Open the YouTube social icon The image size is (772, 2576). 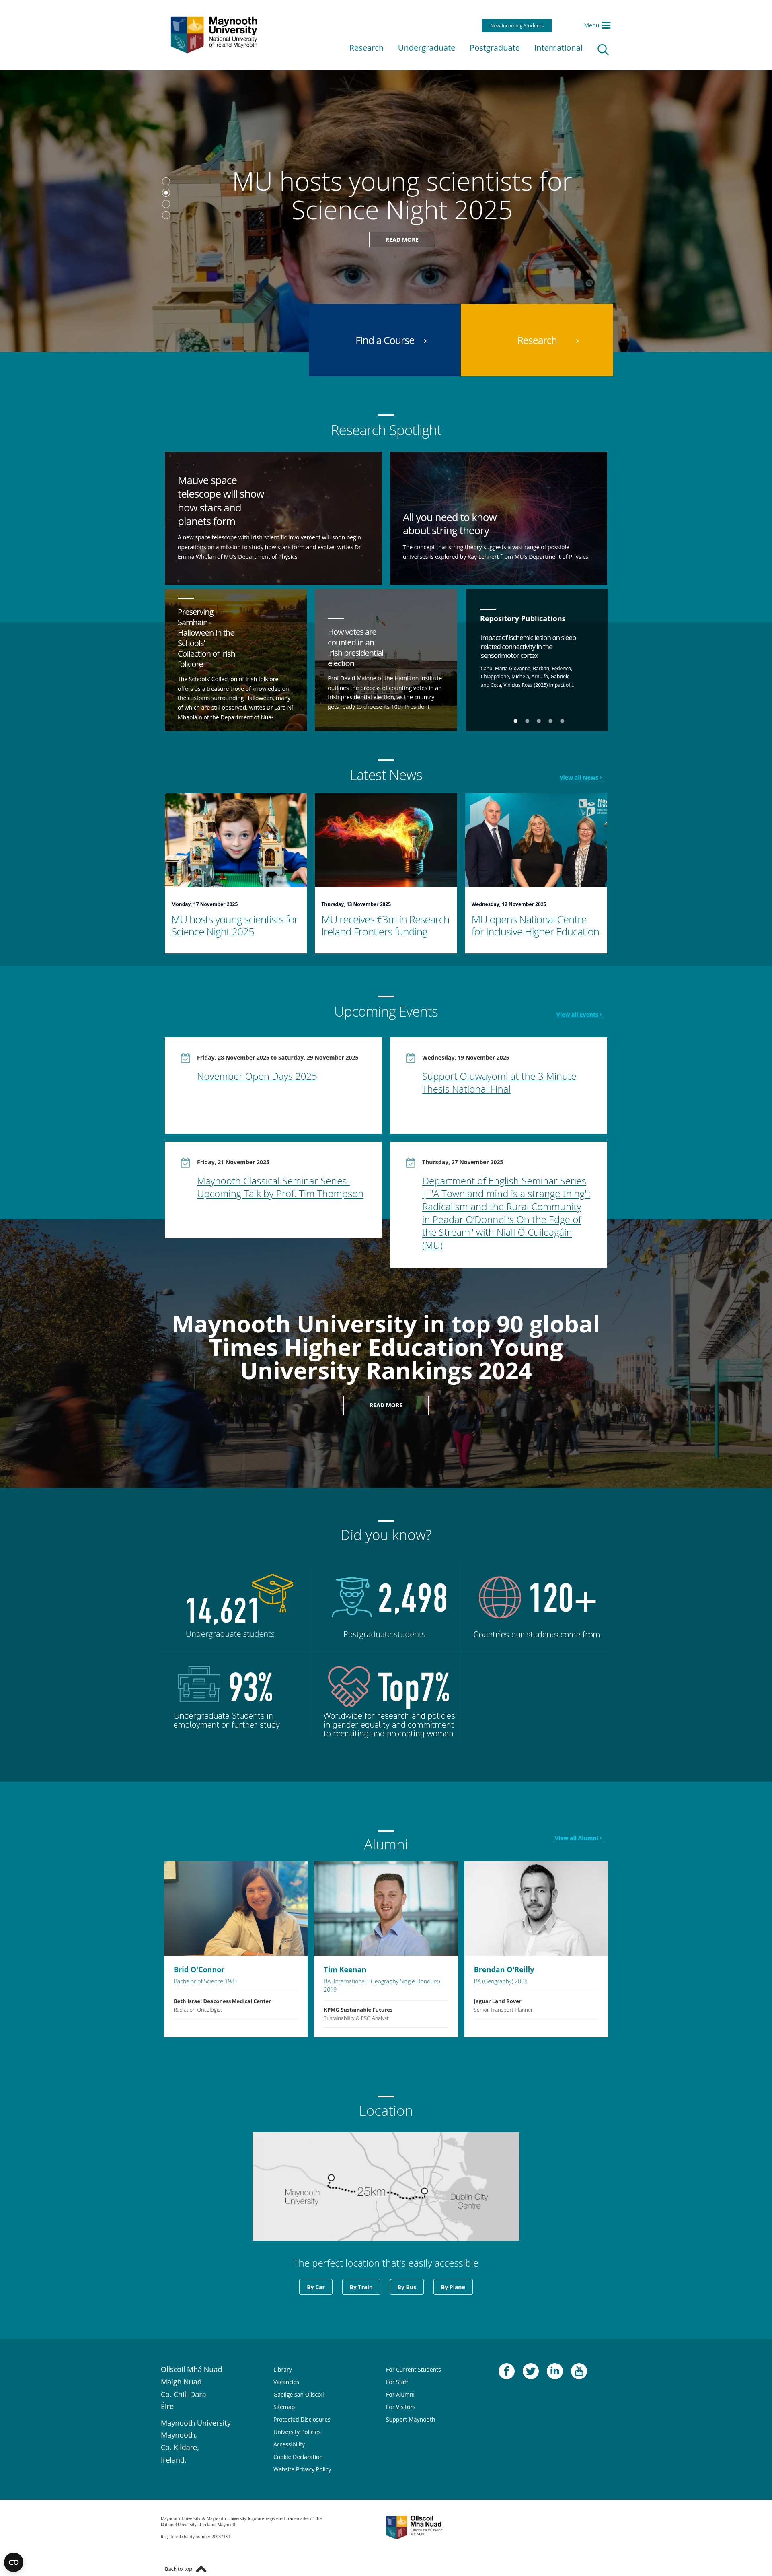coord(579,2371)
